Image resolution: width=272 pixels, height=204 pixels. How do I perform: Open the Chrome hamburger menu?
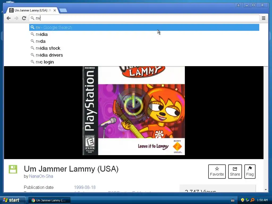263,18
